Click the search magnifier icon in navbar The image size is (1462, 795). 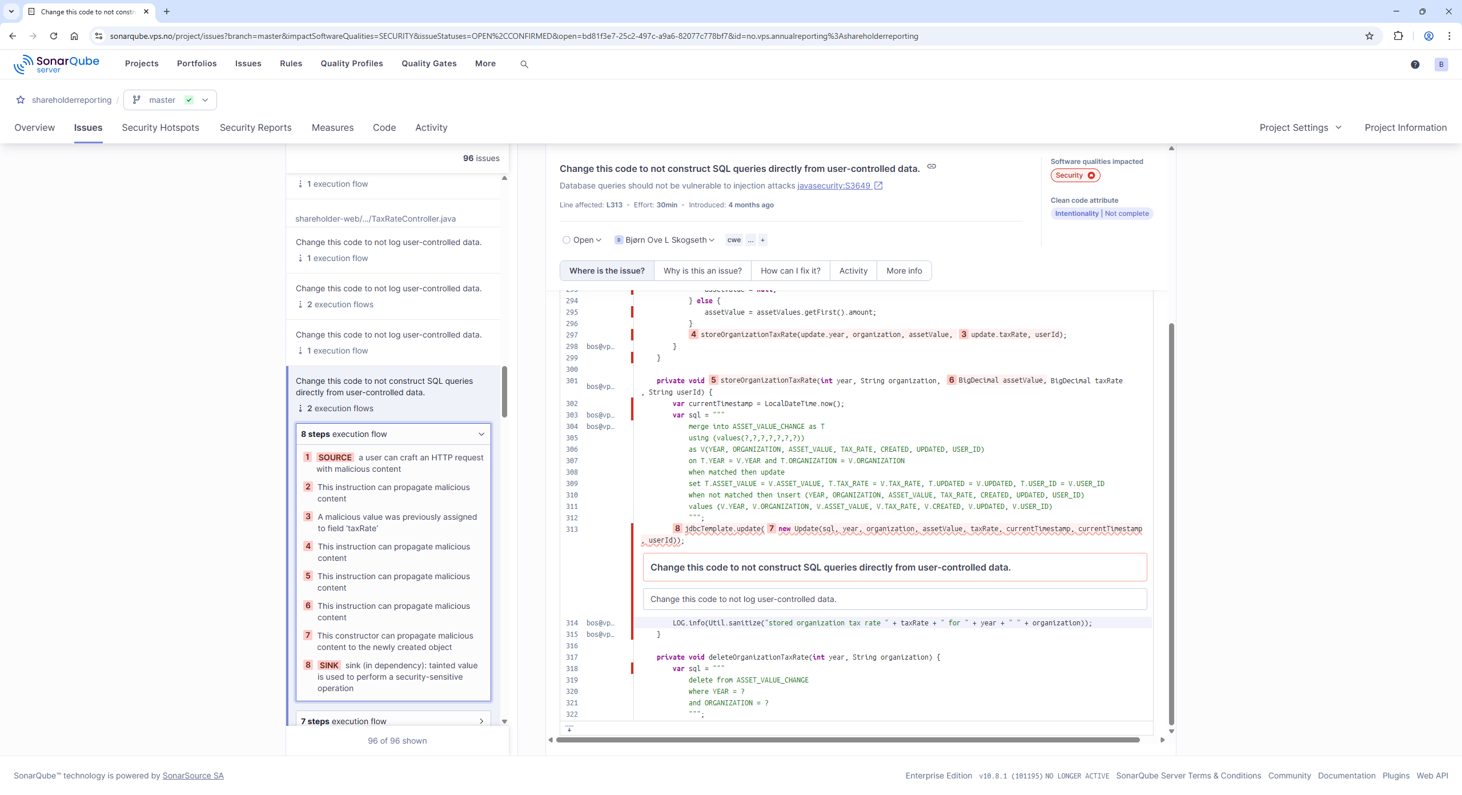pos(524,64)
